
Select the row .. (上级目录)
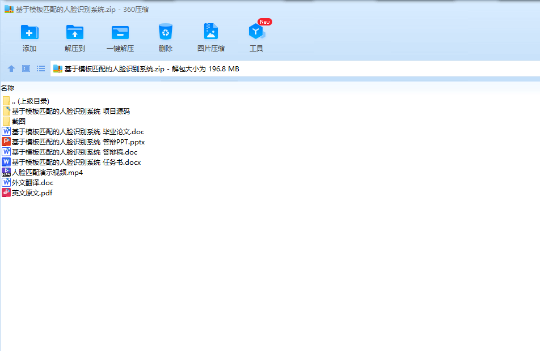31,101
